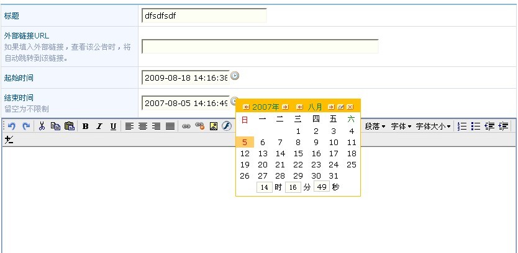
Task: Toggle bold formatting
Action: tap(85, 126)
